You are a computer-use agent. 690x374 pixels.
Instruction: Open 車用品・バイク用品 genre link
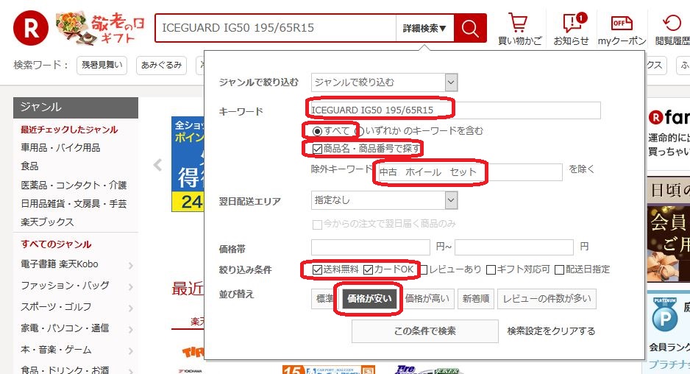[x=60, y=147]
